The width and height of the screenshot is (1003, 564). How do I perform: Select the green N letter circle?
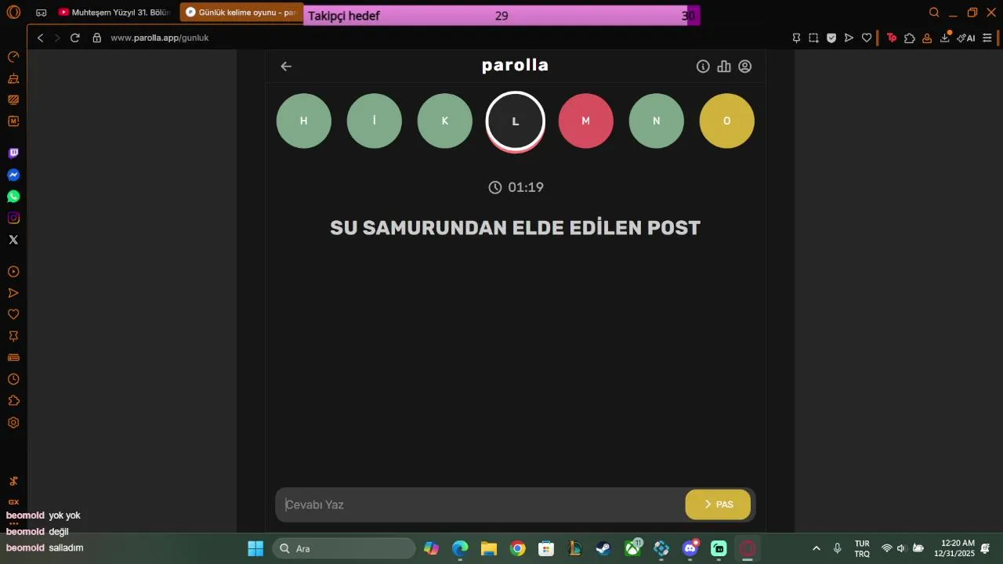(657, 121)
